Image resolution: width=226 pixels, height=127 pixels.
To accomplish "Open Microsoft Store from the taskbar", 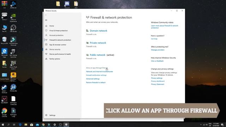I will coord(31,125).
